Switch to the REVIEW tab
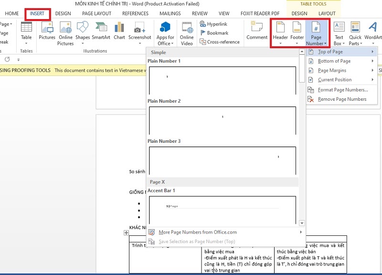Screen dimensions: 382x275 [200, 13]
